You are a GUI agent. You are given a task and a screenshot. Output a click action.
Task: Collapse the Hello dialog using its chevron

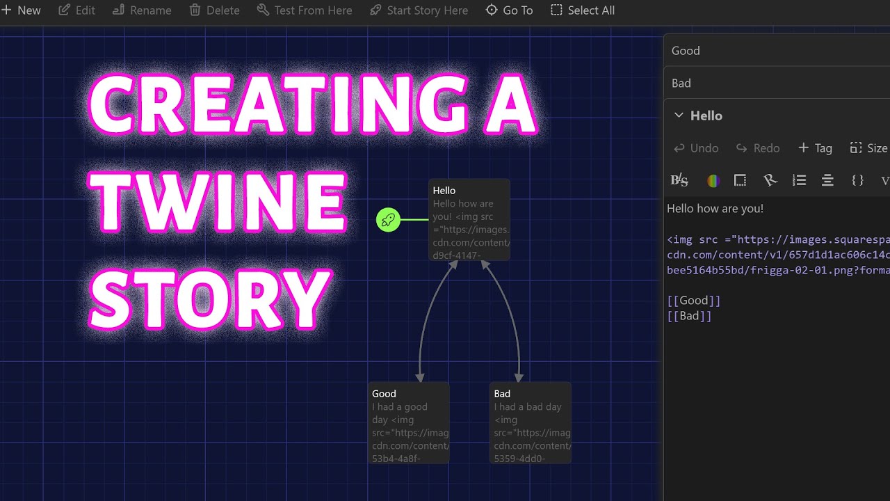[679, 116]
